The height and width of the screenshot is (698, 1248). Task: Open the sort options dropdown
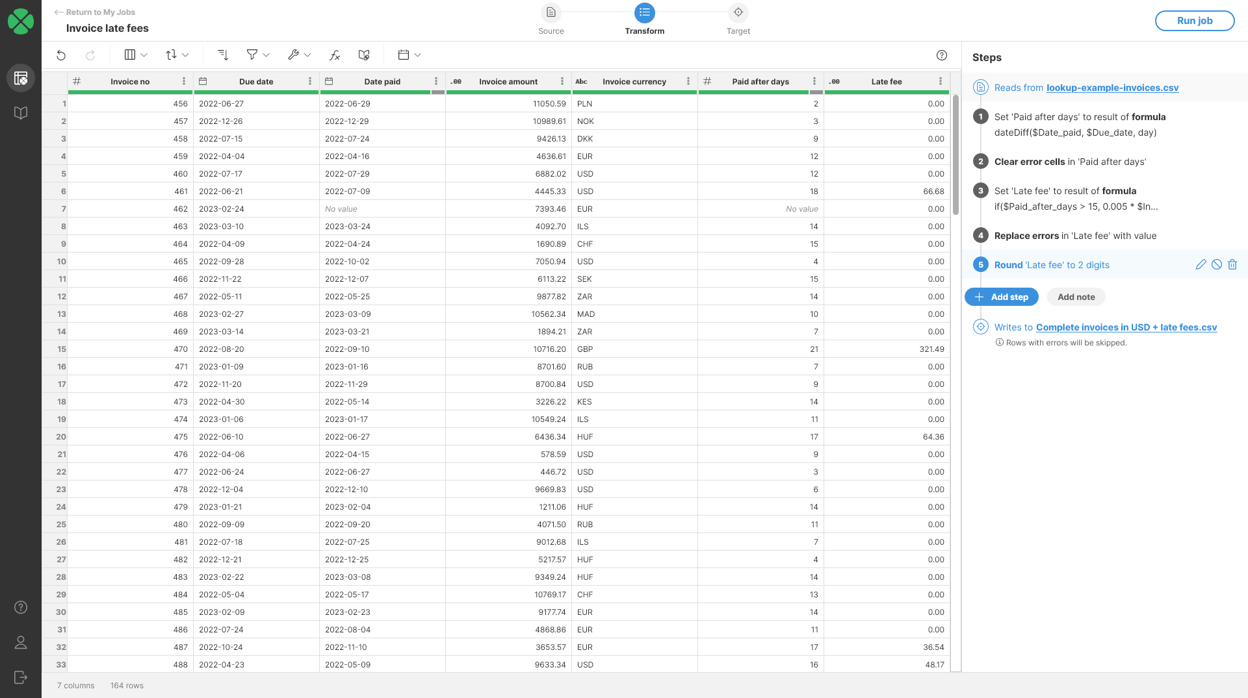point(176,55)
